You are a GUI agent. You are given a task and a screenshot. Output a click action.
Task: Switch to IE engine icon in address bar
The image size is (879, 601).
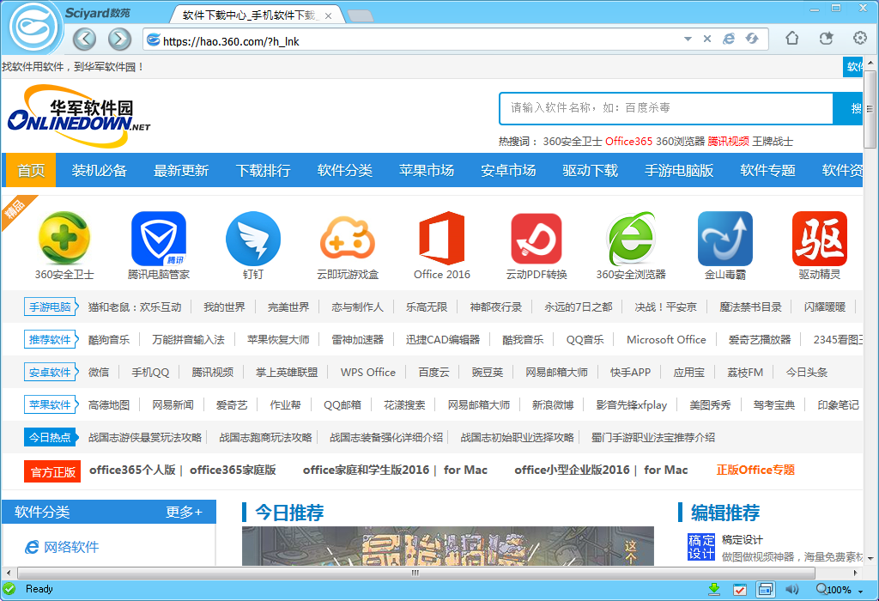coord(729,39)
